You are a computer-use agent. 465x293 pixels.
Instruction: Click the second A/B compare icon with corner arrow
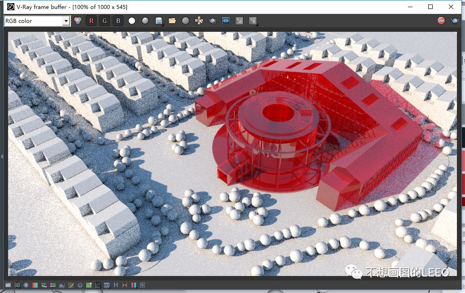tap(253, 21)
